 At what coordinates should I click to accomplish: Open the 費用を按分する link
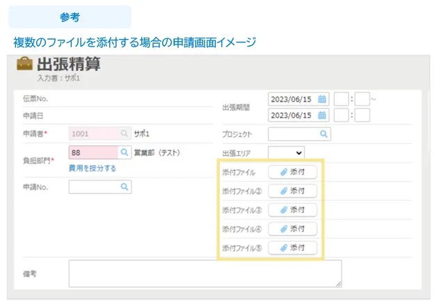93,168
